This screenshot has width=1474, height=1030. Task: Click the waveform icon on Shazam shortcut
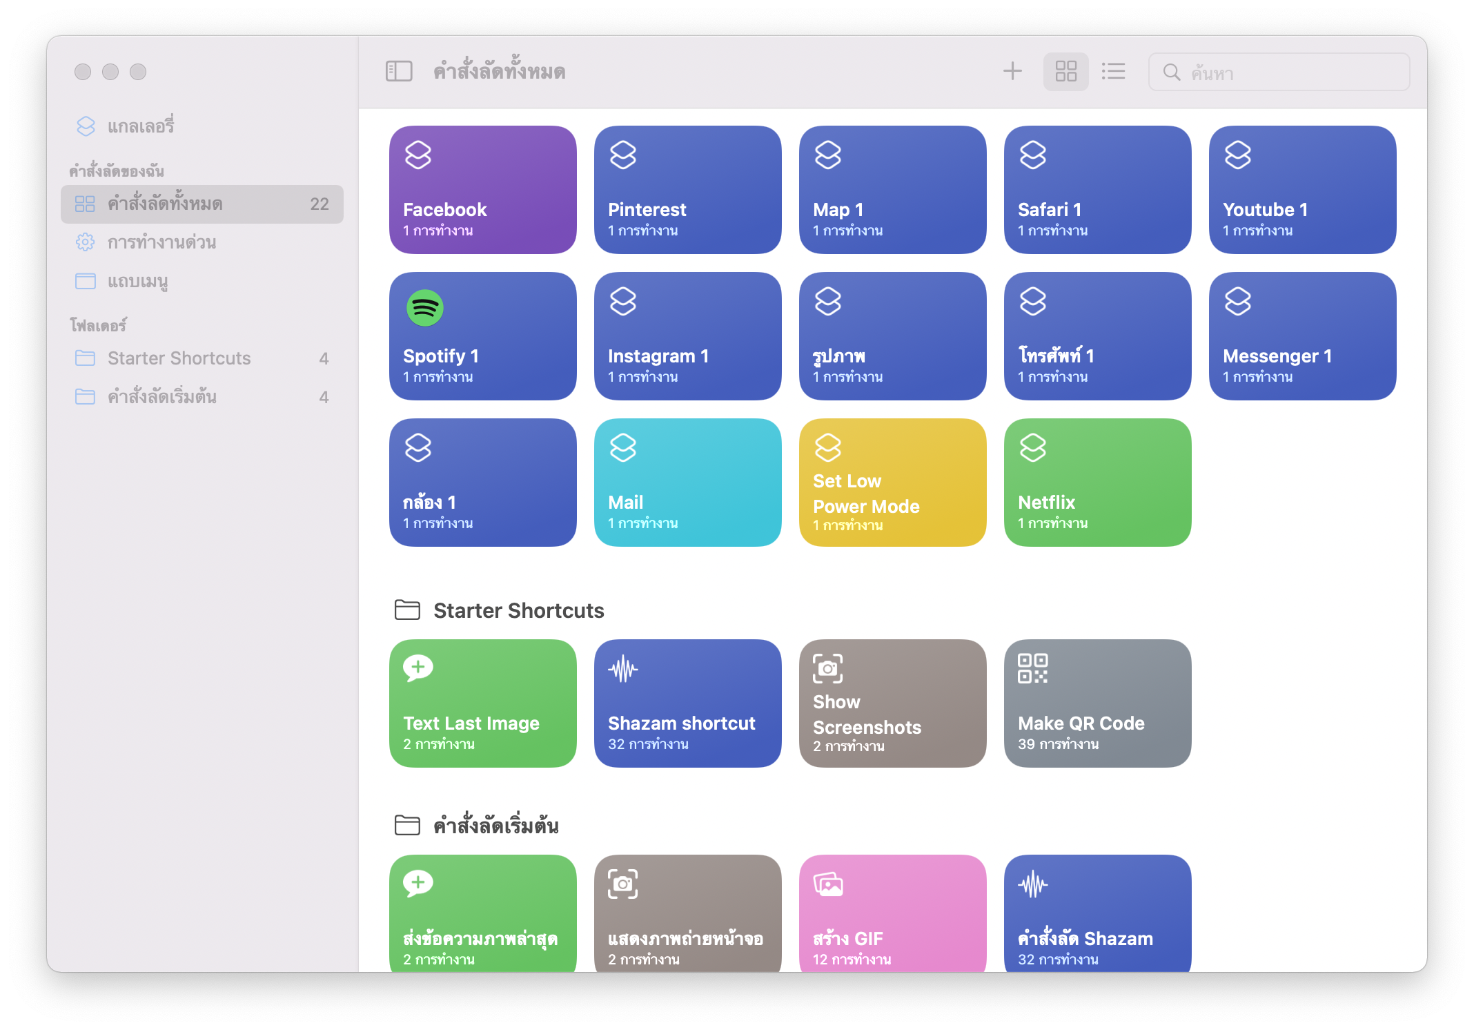coord(622,668)
